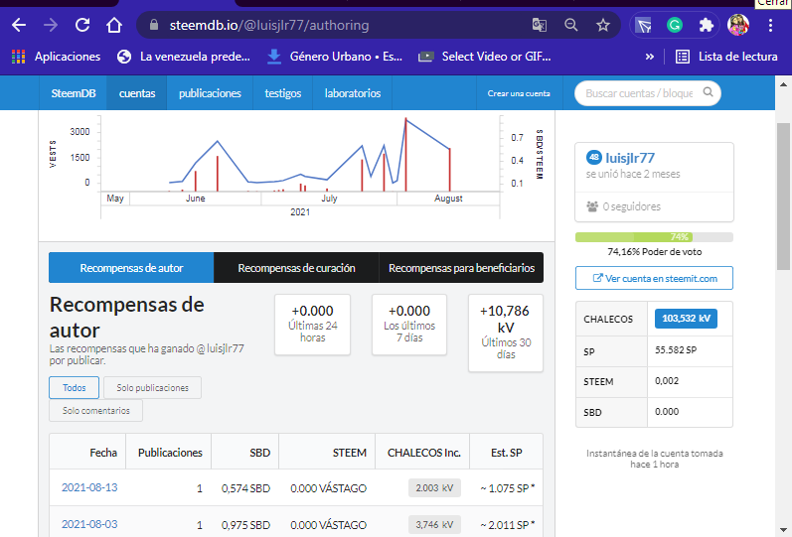
Task: Click the search magnifier icon in SteemDB
Action: point(709,92)
